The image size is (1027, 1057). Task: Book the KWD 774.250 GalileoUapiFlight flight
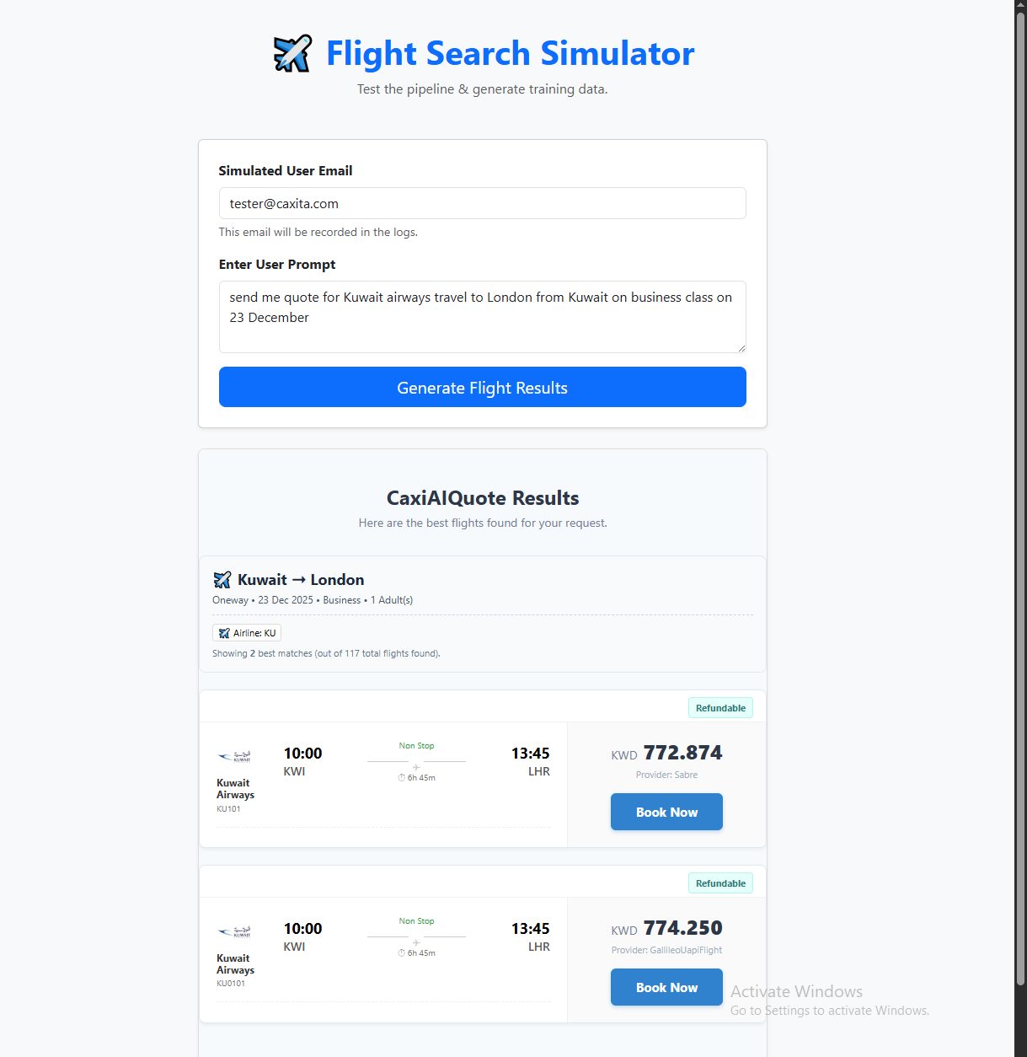tap(666, 987)
